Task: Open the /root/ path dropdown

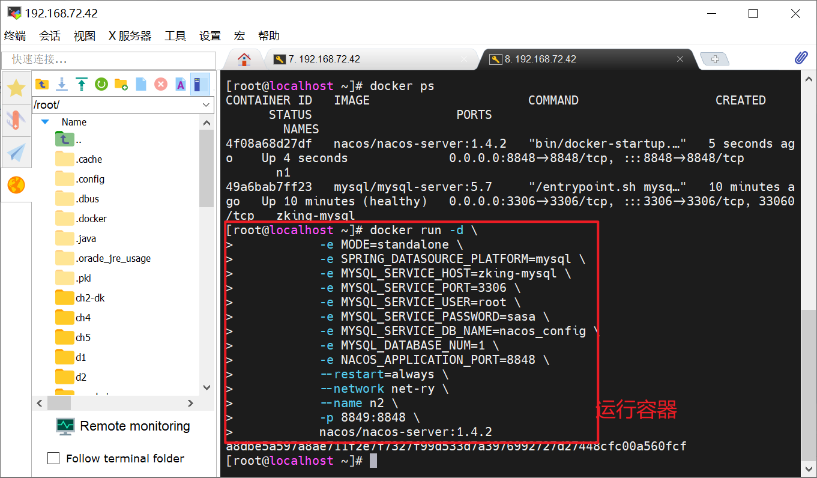Action: tap(206, 104)
